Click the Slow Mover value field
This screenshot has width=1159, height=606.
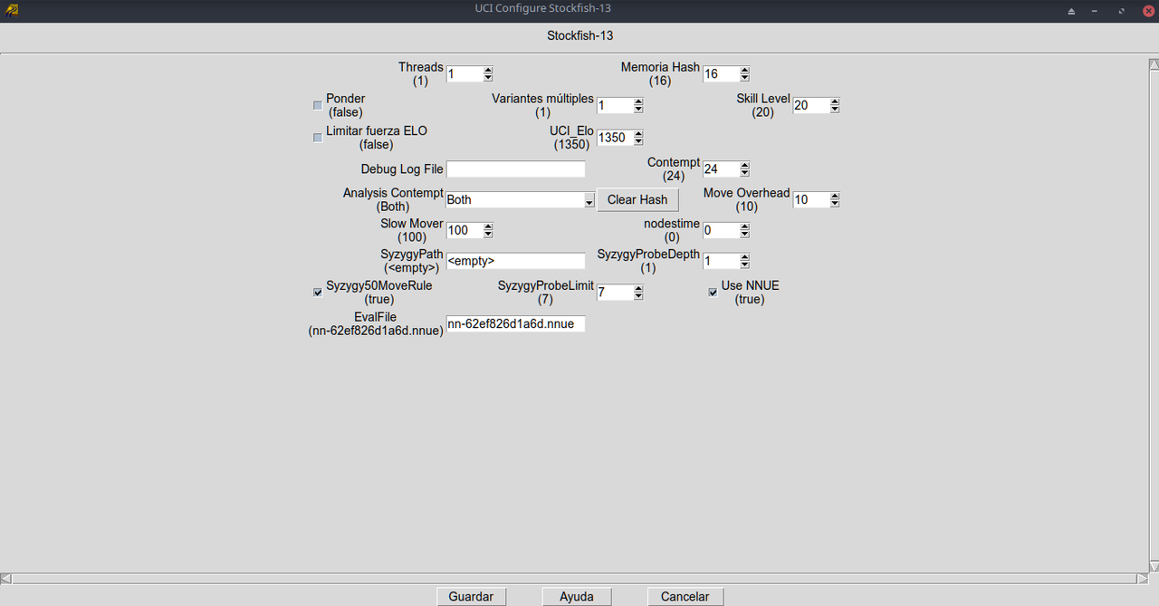[x=465, y=231]
